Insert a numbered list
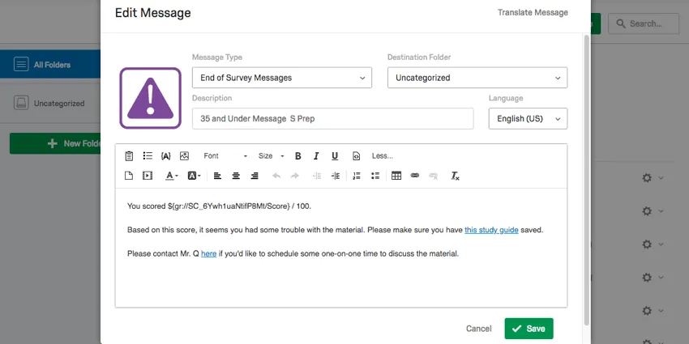689x344 pixels. (357, 176)
